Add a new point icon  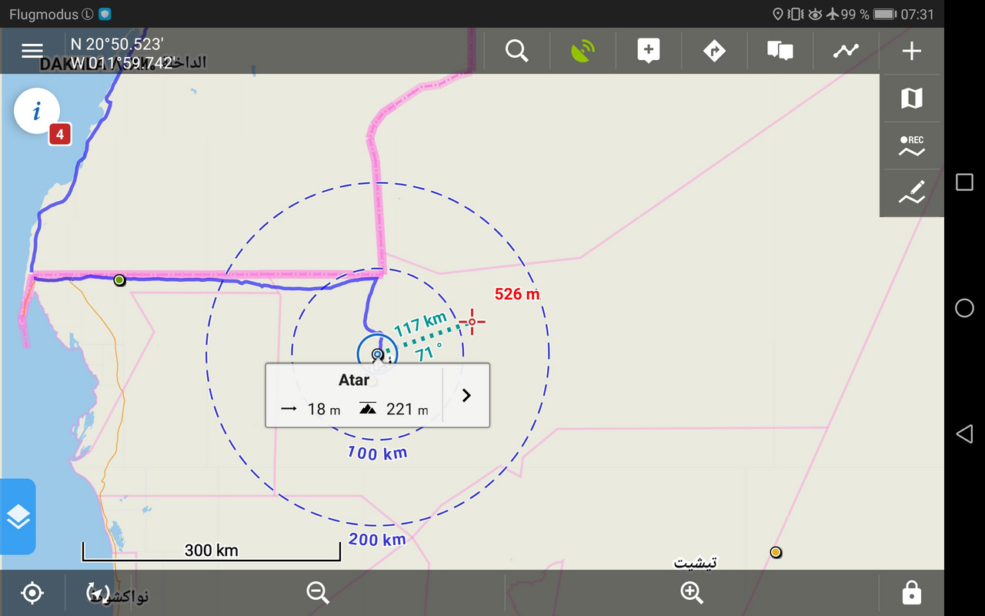(x=649, y=51)
